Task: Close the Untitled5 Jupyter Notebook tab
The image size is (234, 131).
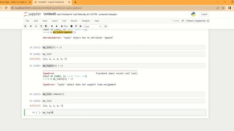Action: click(69, 2)
